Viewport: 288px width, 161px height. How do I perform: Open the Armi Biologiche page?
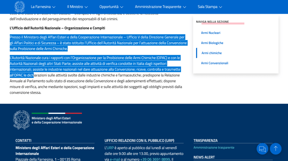click(x=212, y=43)
